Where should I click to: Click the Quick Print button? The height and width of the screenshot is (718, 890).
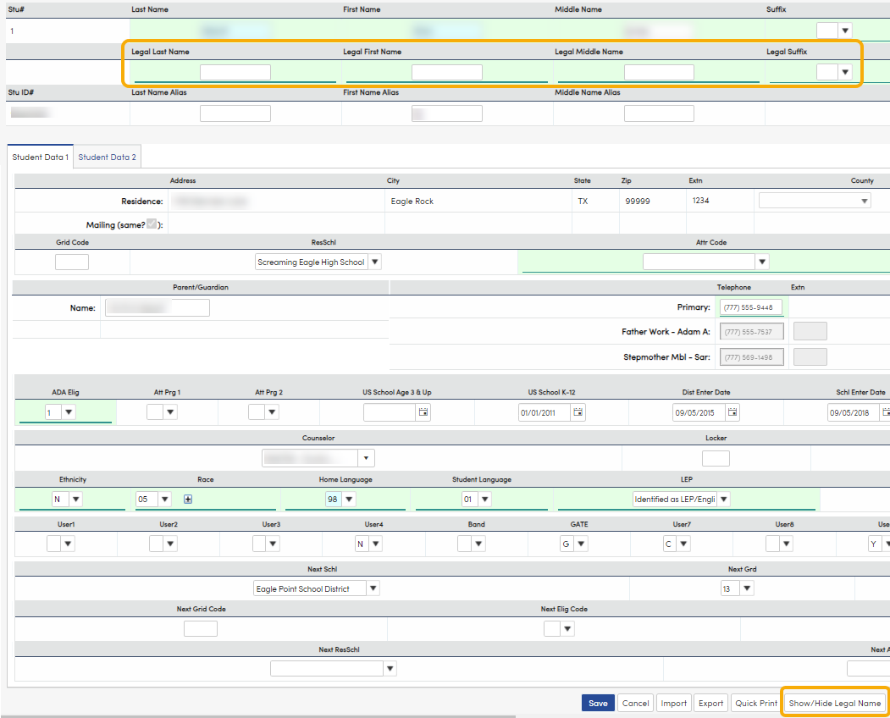[x=755, y=703]
